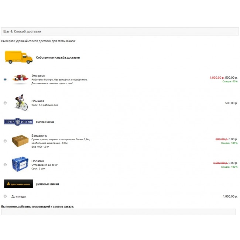Click the Экспресс option label
The image size is (240, 240).
(38, 76)
